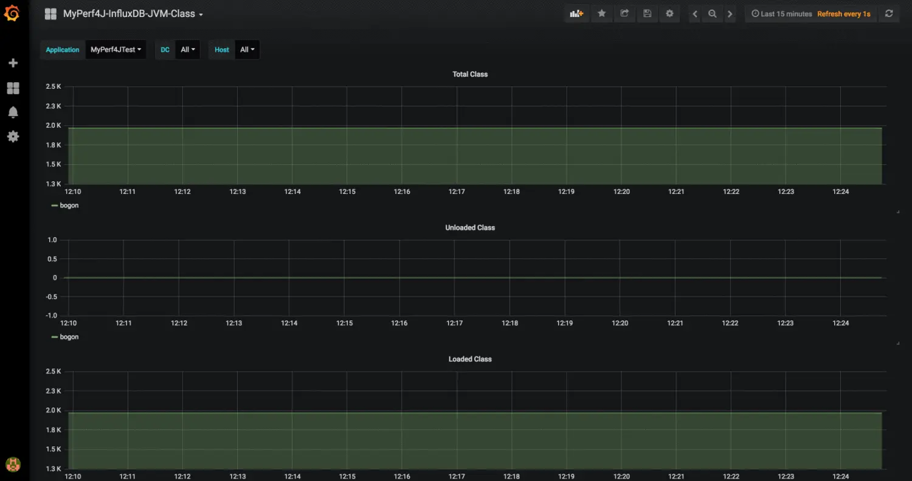The height and width of the screenshot is (481, 912).
Task: Open the Alerting bell icon
Action: [x=13, y=112]
